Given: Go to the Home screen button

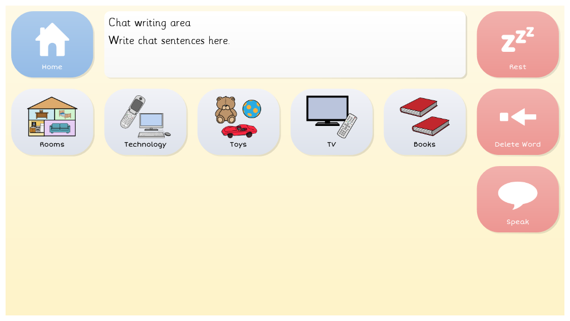Looking at the screenshot, I should click(52, 45).
